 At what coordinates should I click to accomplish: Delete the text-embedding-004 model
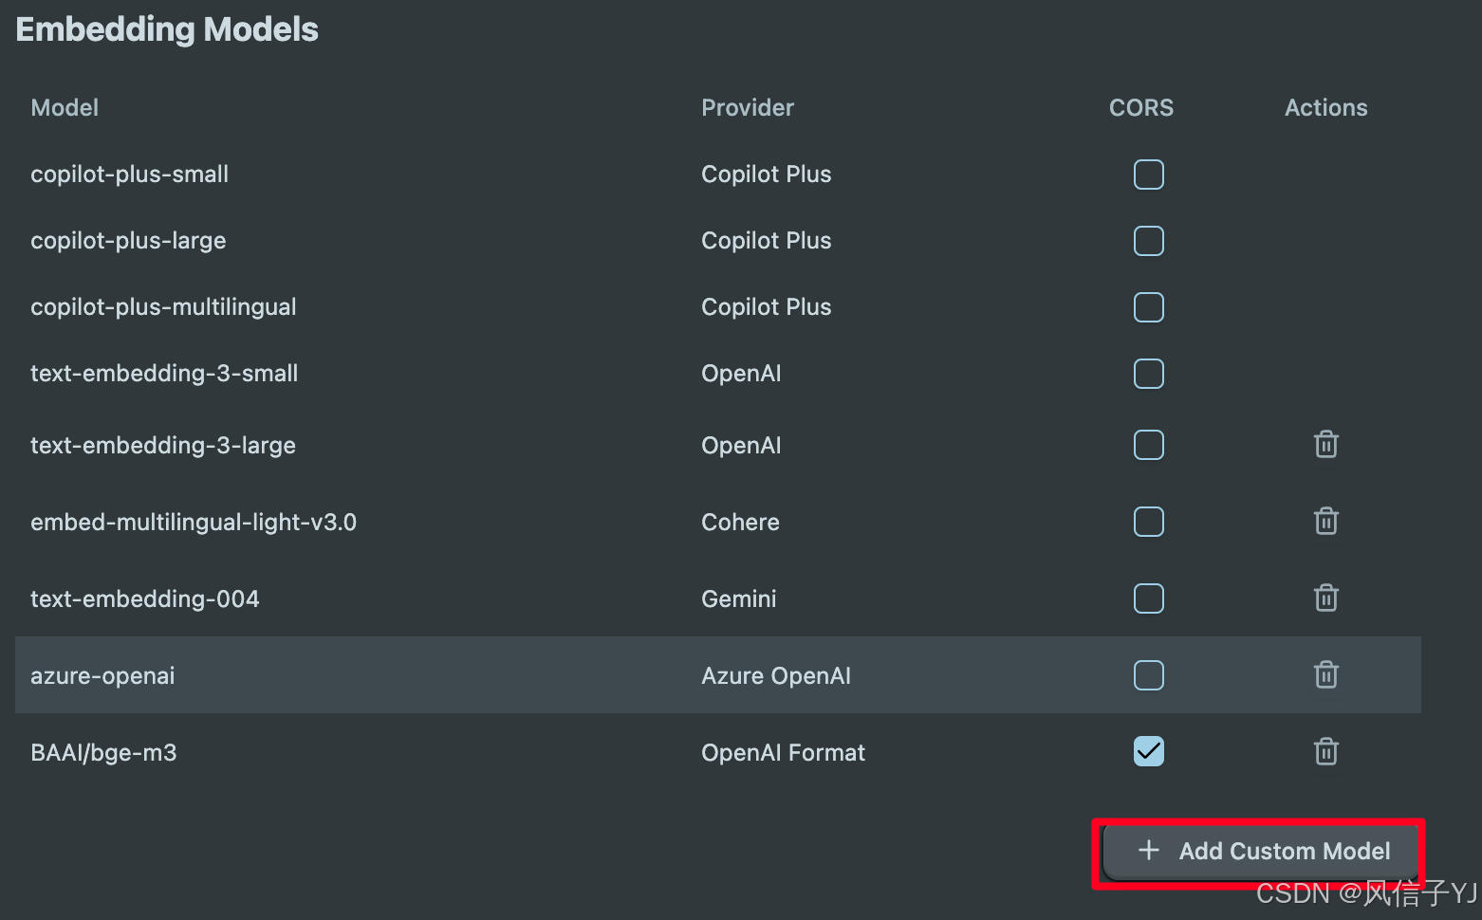(x=1325, y=598)
